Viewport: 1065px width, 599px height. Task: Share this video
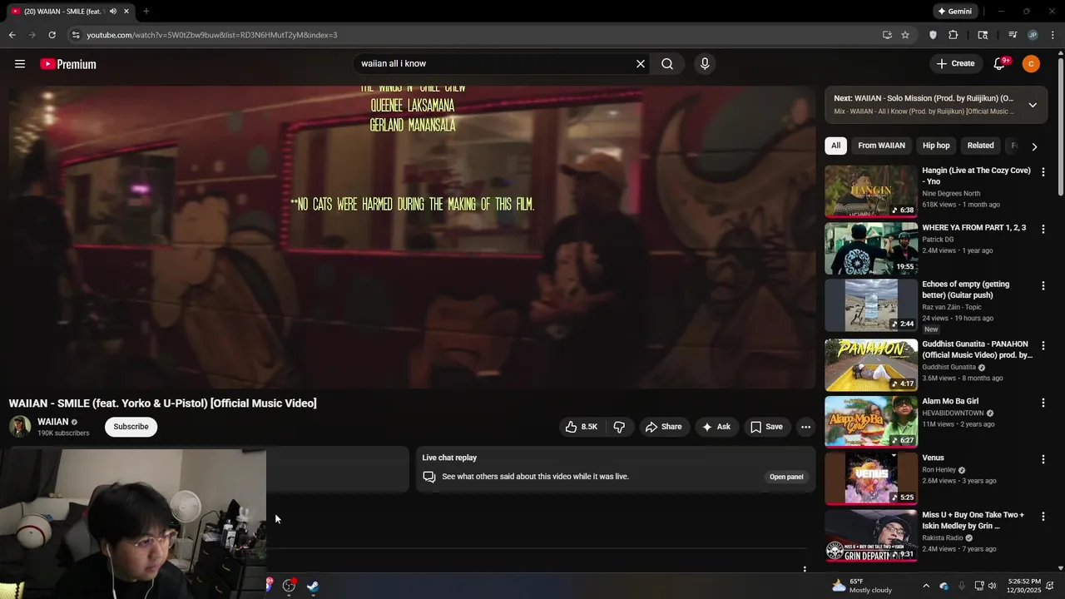point(663,427)
